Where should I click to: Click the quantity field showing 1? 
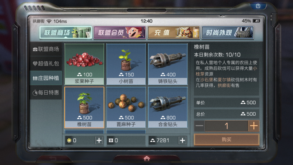(227, 126)
